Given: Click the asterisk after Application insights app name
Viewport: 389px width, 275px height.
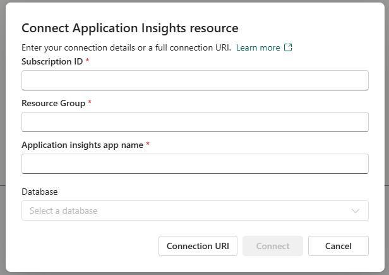Looking at the screenshot, I should point(148,145).
